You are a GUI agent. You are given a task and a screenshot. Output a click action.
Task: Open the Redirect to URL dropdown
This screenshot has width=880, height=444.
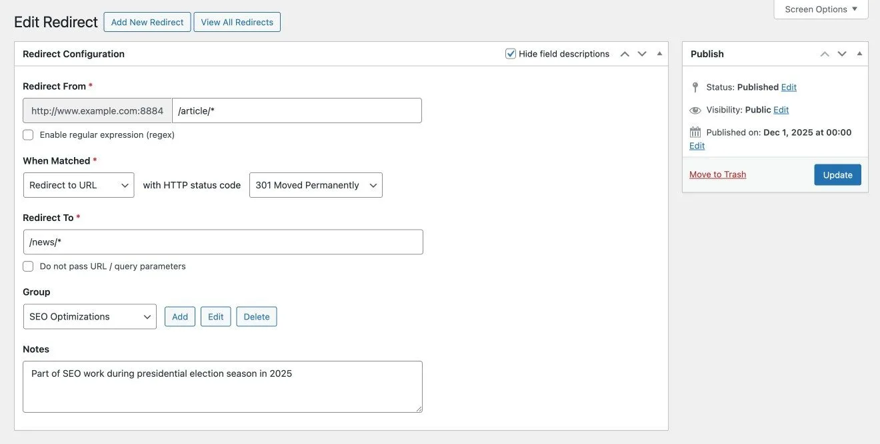[x=79, y=185]
